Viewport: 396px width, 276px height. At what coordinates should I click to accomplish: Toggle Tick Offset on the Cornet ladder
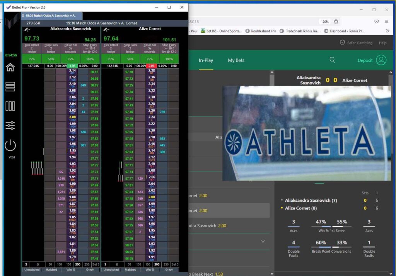coord(111,48)
